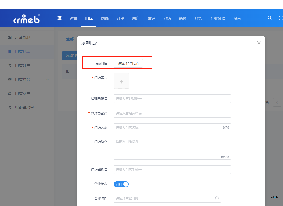Click the 管理员账号 input field

[x=172, y=99]
